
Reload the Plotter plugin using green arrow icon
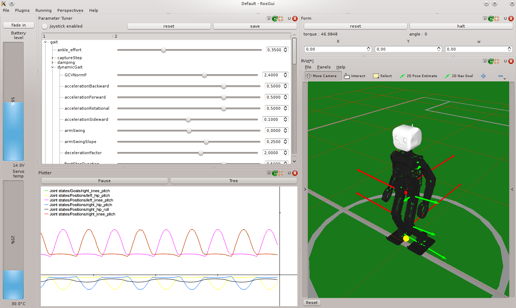click(274, 173)
